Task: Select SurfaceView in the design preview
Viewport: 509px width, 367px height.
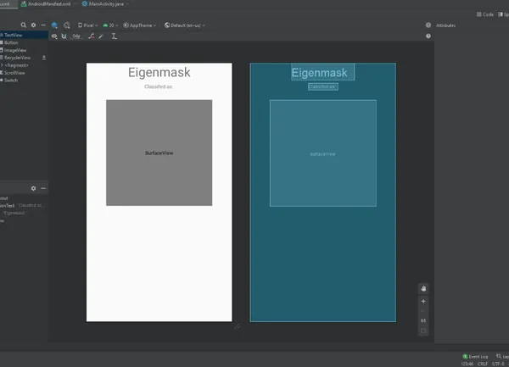Action: pos(159,153)
